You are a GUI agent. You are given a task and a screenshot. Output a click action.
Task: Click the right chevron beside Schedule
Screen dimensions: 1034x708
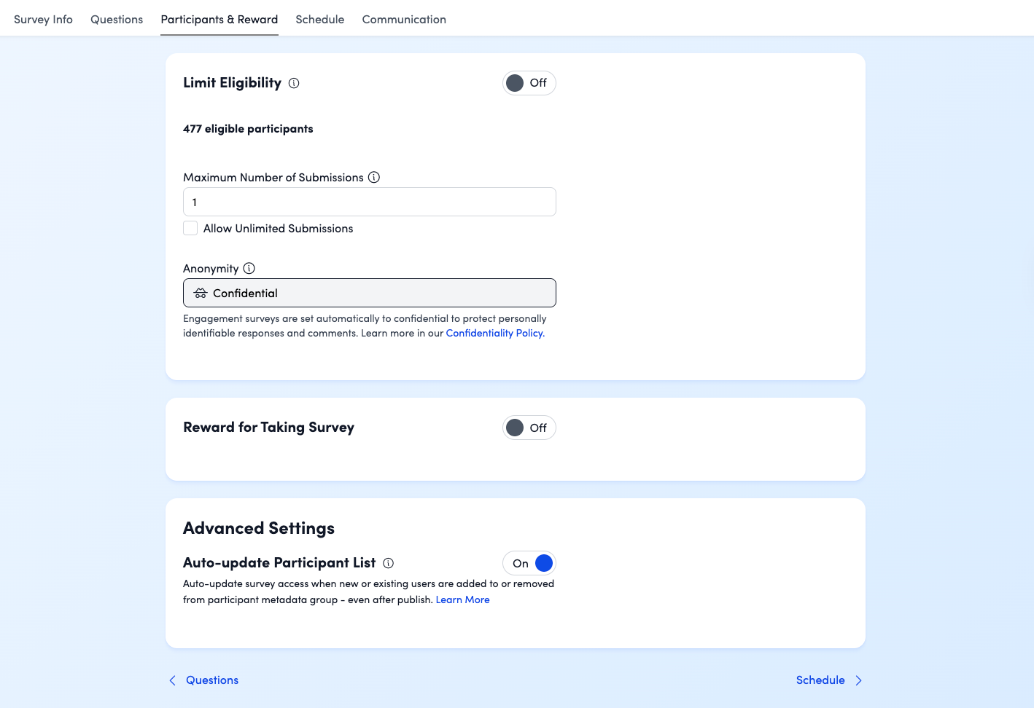click(x=858, y=680)
